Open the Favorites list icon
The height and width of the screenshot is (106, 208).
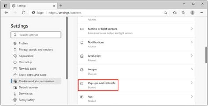[x=175, y=13]
